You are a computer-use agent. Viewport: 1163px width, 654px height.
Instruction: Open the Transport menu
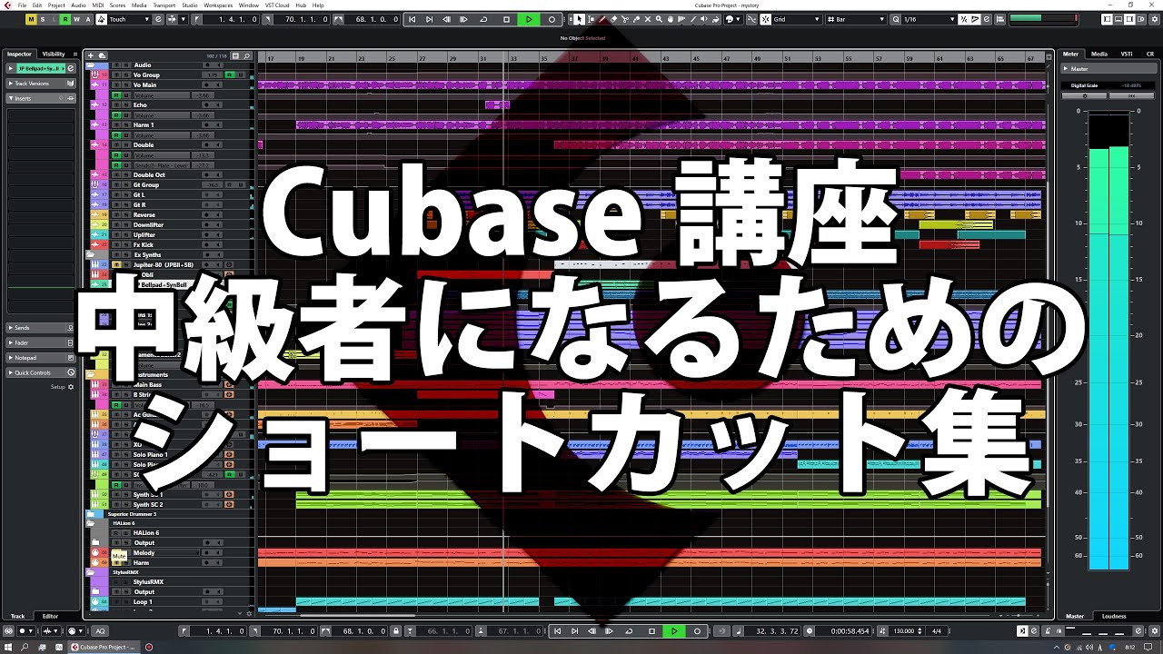coord(164,5)
